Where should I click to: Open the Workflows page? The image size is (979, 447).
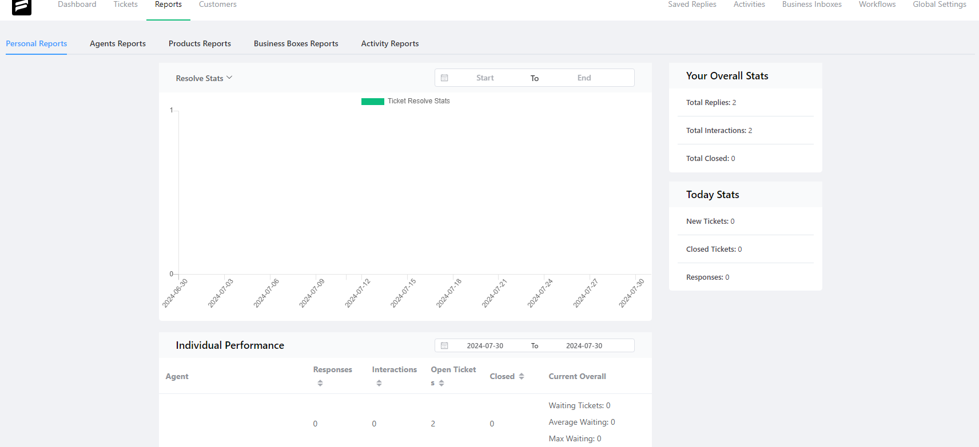(877, 5)
